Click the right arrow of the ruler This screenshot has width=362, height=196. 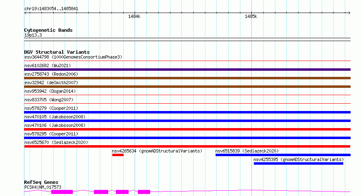[349, 13]
